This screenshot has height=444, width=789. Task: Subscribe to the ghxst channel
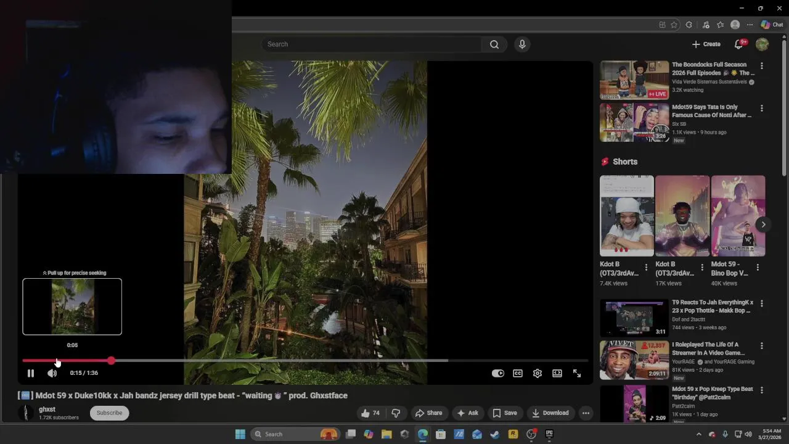pyautogui.click(x=109, y=413)
